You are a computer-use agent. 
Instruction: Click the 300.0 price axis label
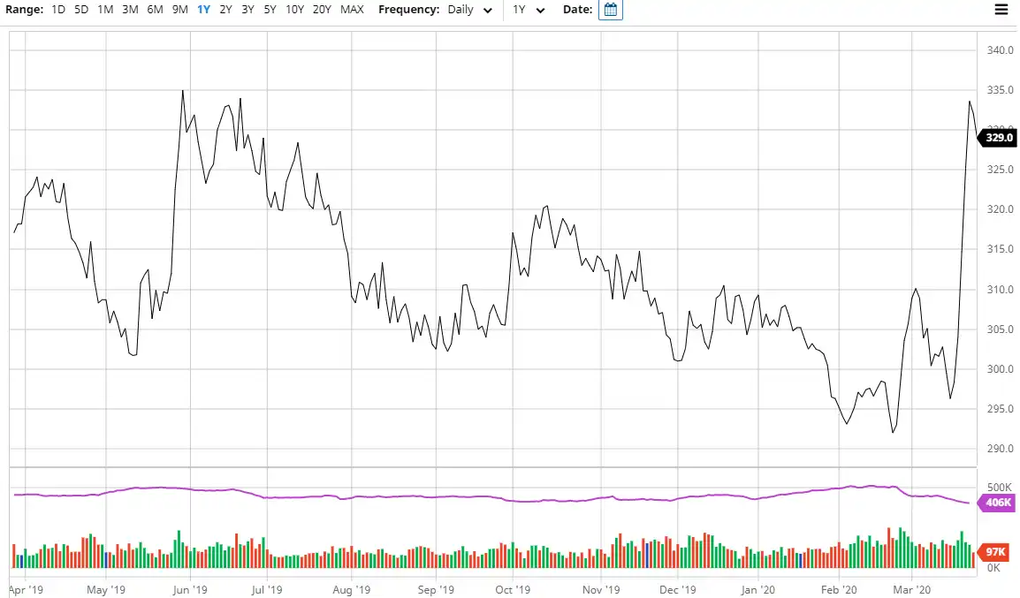[x=1000, y=369]
